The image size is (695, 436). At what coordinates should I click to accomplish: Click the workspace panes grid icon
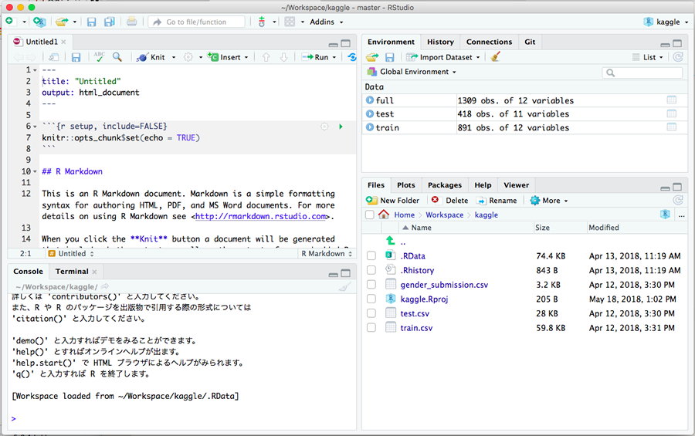coord(290,22)
